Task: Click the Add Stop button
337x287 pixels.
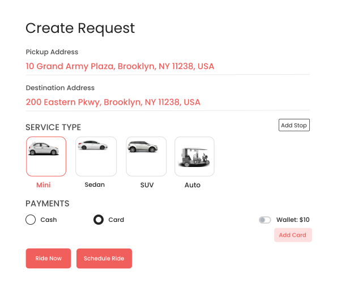Action: point(294,125)
